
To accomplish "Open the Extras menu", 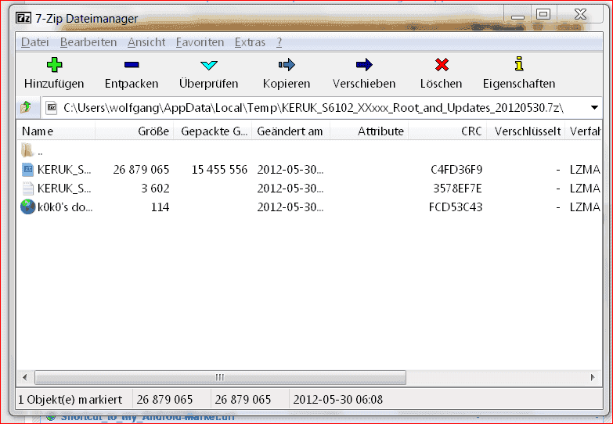I will 250,42.
